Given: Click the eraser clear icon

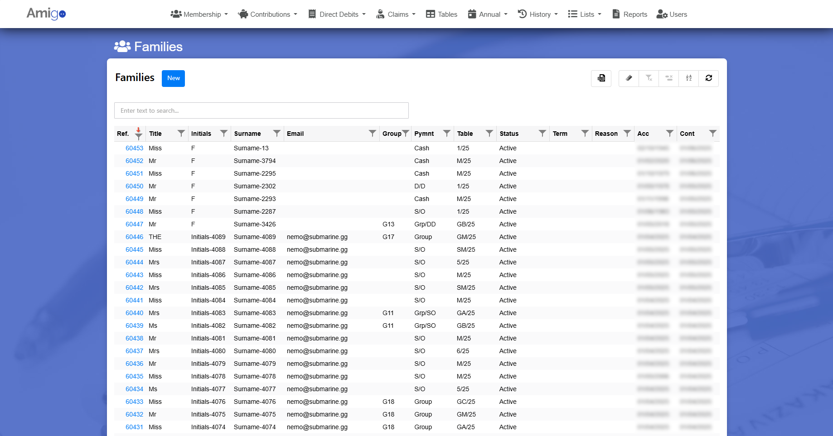Looking at the screenshot, I should [x=629, y=78].
